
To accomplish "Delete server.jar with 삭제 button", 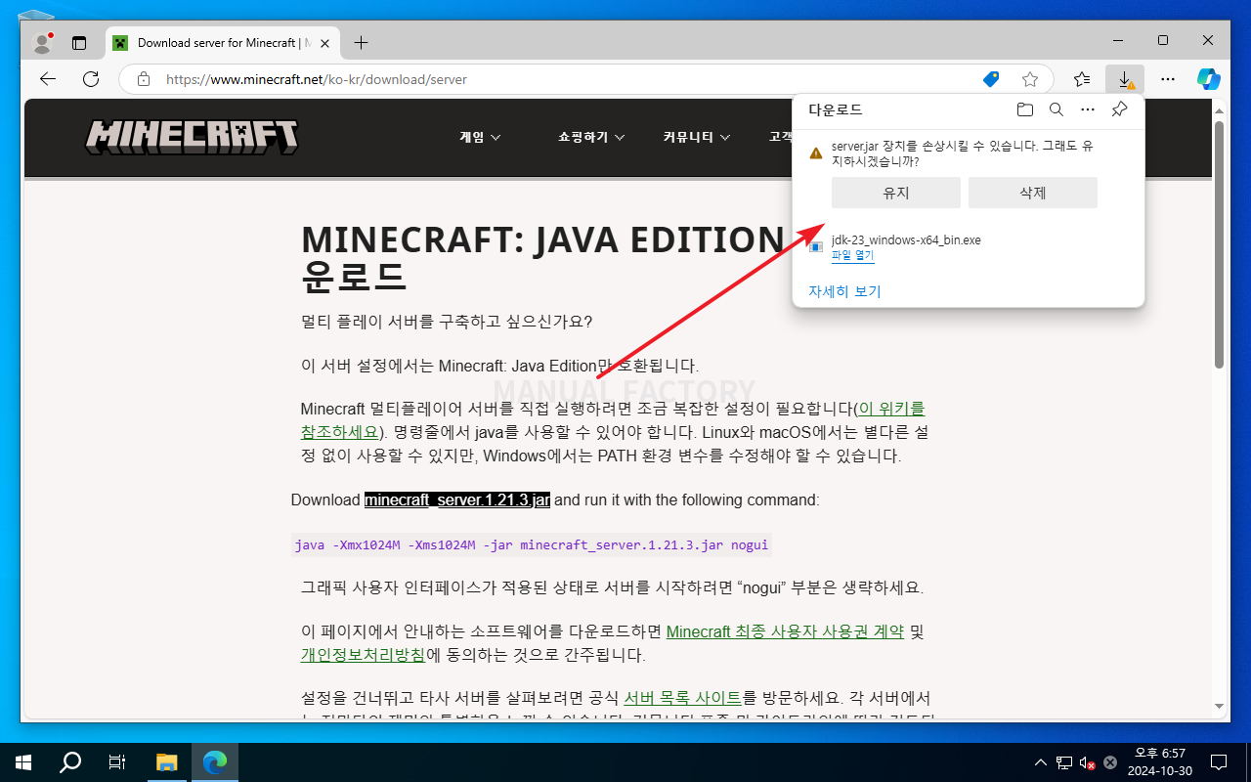I will click(1033, 193).
